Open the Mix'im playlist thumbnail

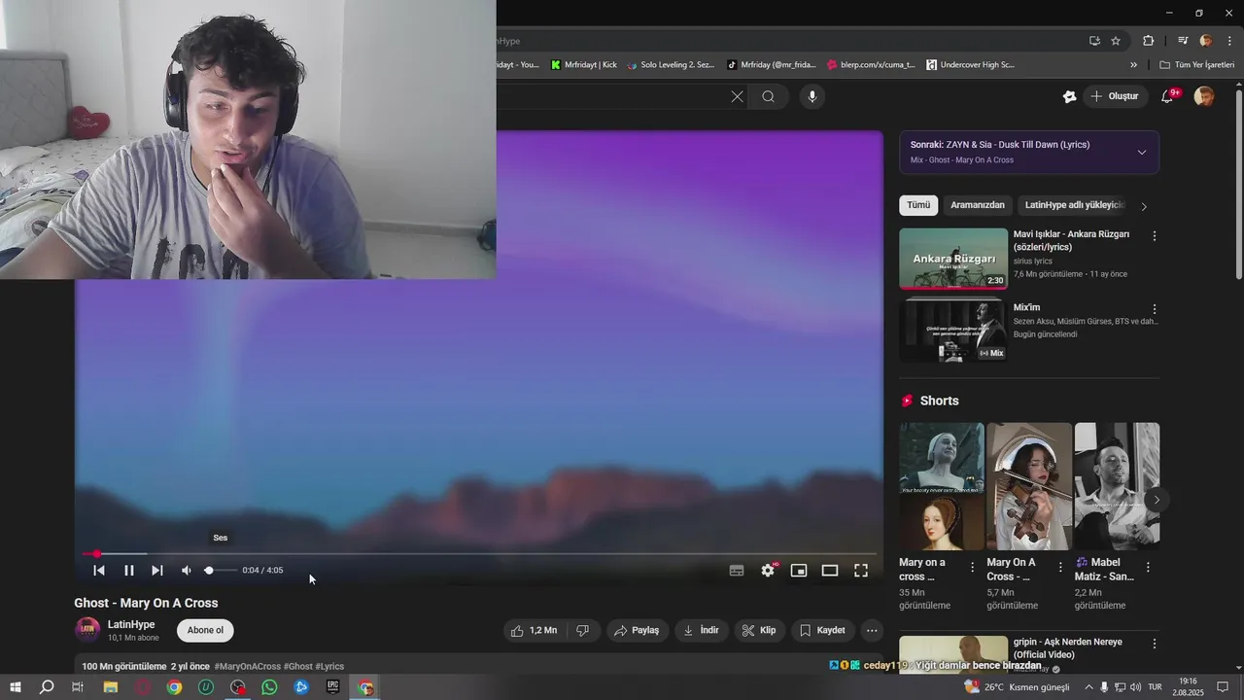pyautogui.click(x=953, y=331)
